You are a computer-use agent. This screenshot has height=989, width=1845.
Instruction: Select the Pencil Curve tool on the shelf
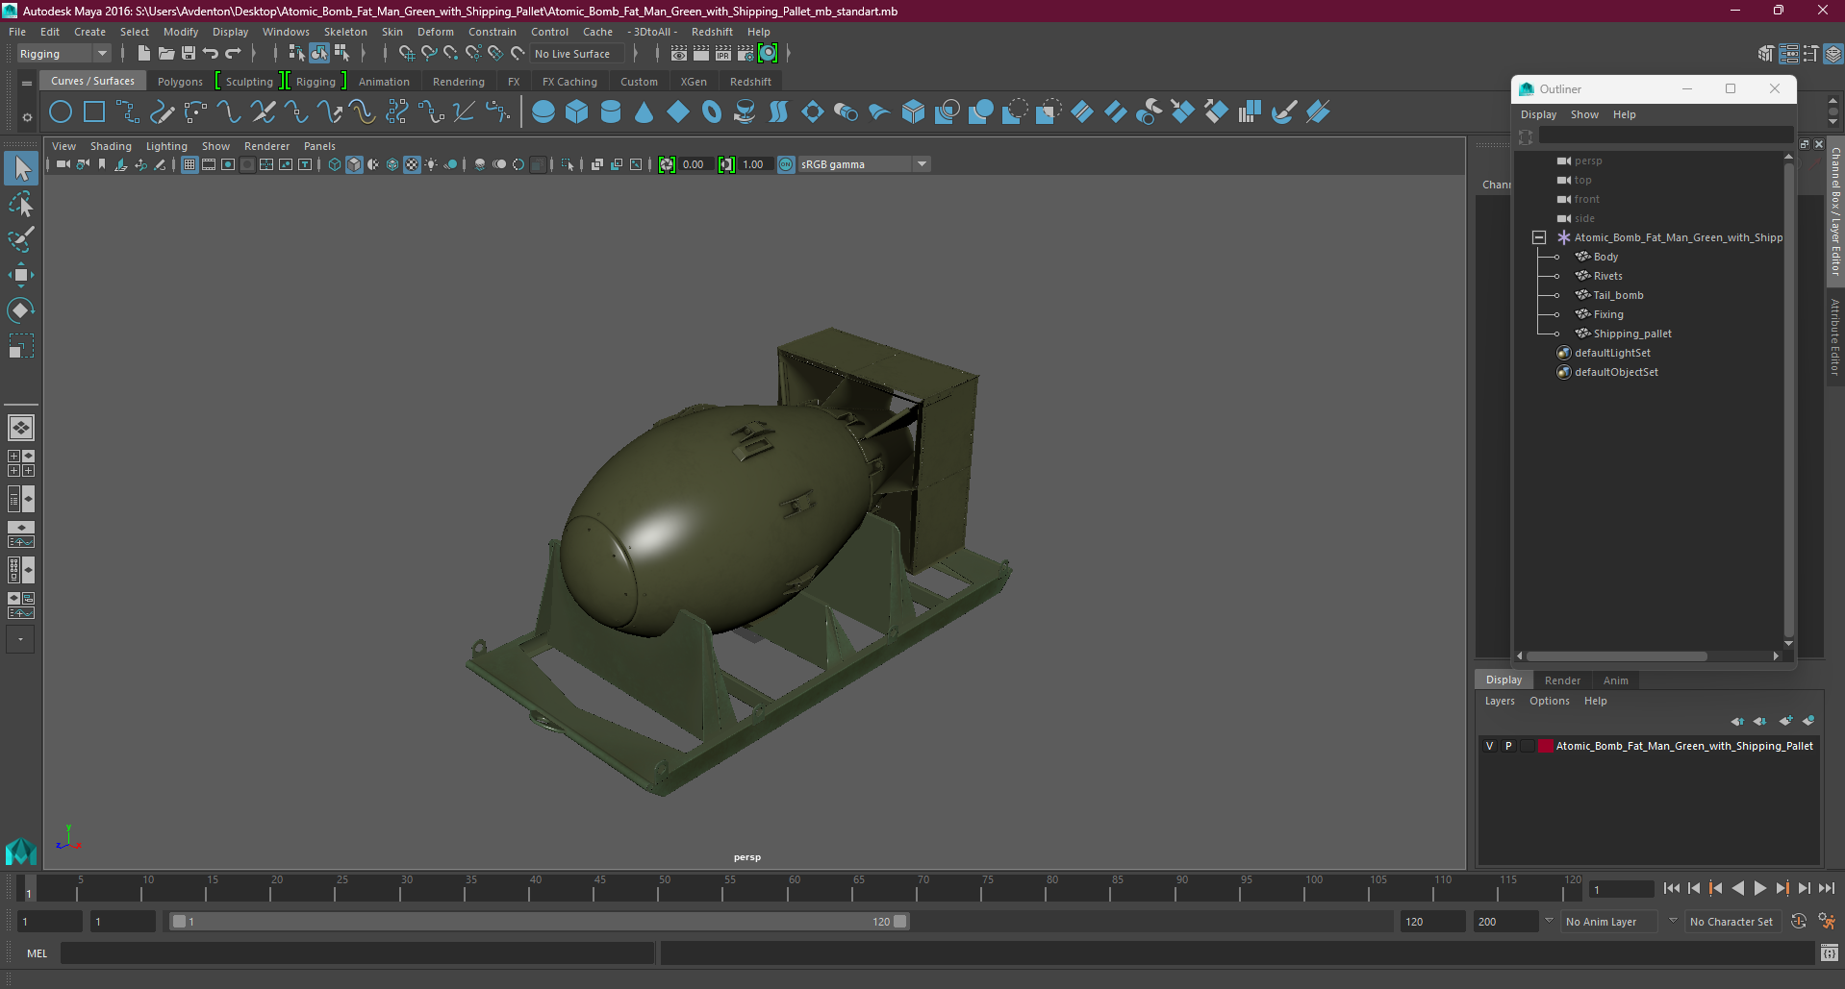[162, 112]
